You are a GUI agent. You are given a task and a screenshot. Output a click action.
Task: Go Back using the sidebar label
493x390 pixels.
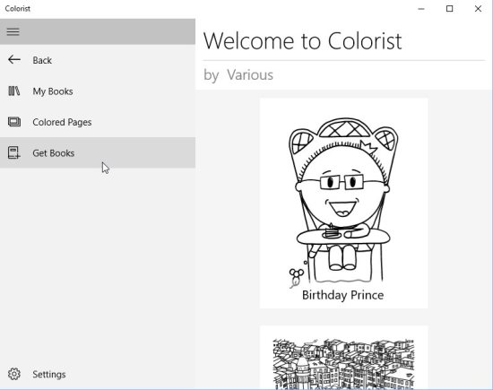click(x=42, y=60)
